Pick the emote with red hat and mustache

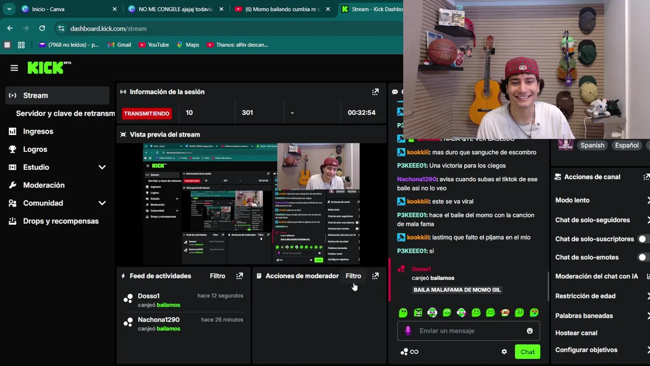pyautogui.click(x=505, y=313)
